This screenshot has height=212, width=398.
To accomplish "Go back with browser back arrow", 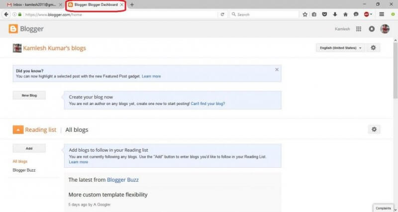I will coord(6,14).
